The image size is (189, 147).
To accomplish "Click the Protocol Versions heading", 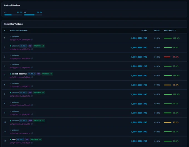I will coord(12,5).
